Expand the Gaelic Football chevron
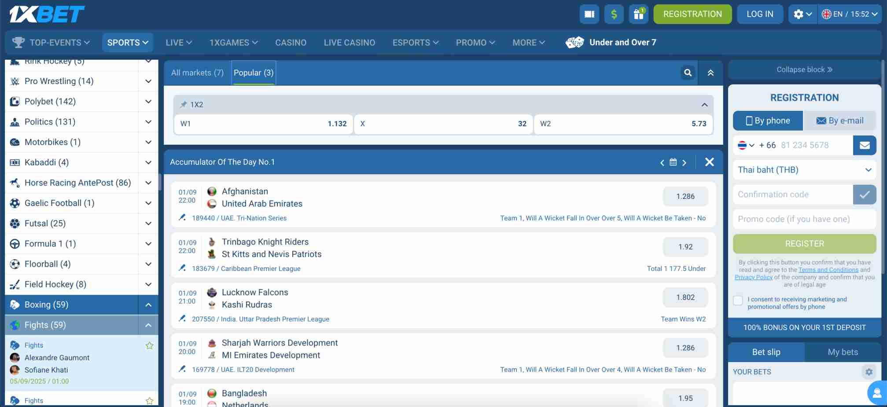 tap(148, 203)
